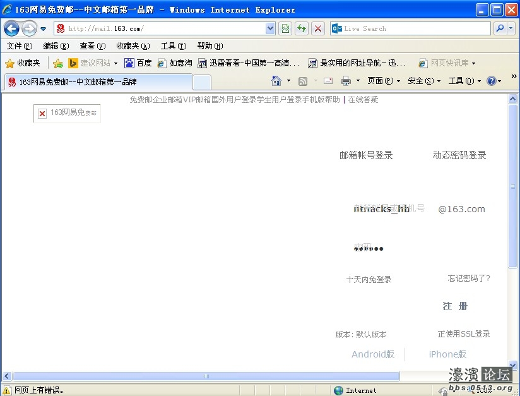Open the 工具(T) menu in menu bar
Screen dimensions: 520x396
tap(173, 46)
